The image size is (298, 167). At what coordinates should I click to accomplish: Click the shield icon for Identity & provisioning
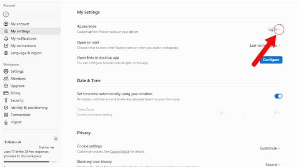pos(6,108)
